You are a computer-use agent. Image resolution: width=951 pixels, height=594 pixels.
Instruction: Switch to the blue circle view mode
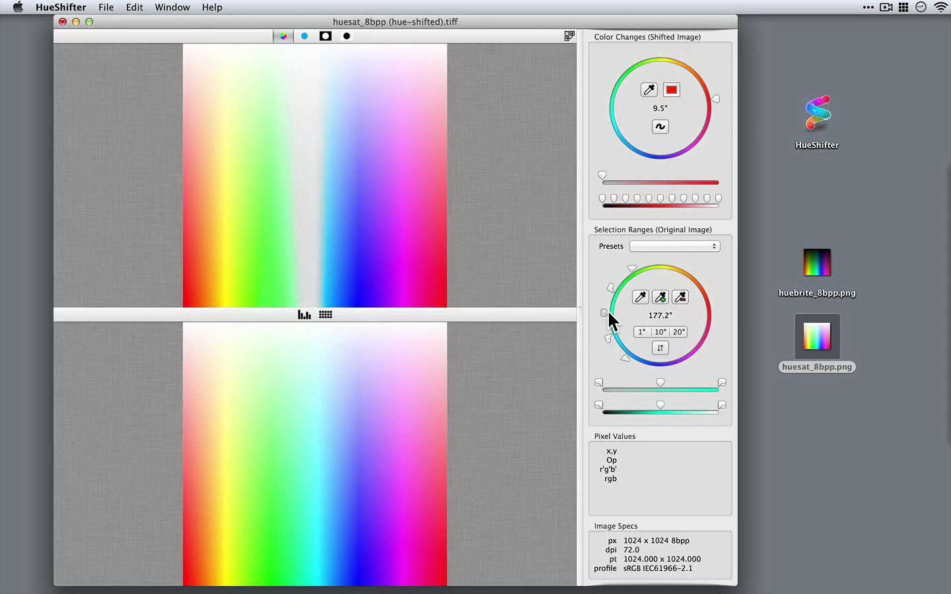coord(304,36)
